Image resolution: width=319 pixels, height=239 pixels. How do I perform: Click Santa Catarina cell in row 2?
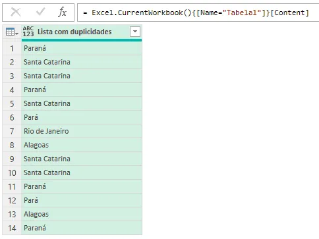tap(82, 62)
